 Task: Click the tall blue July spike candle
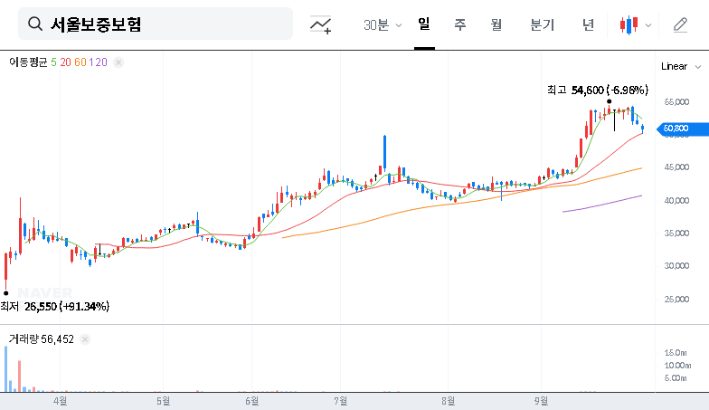[384, 153]
